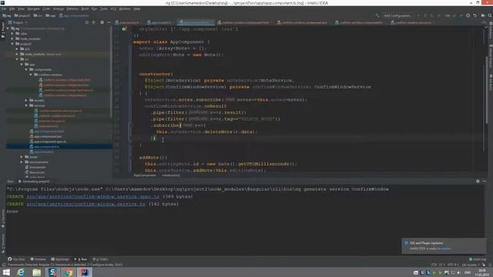Screen dimensions: 493x277
Task: Expand the environments folder arrow
Action: pos(22,162)
